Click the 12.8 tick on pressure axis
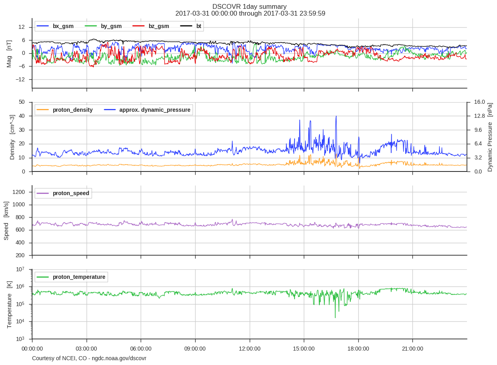497x365 pixels. [x=480, y=116]
